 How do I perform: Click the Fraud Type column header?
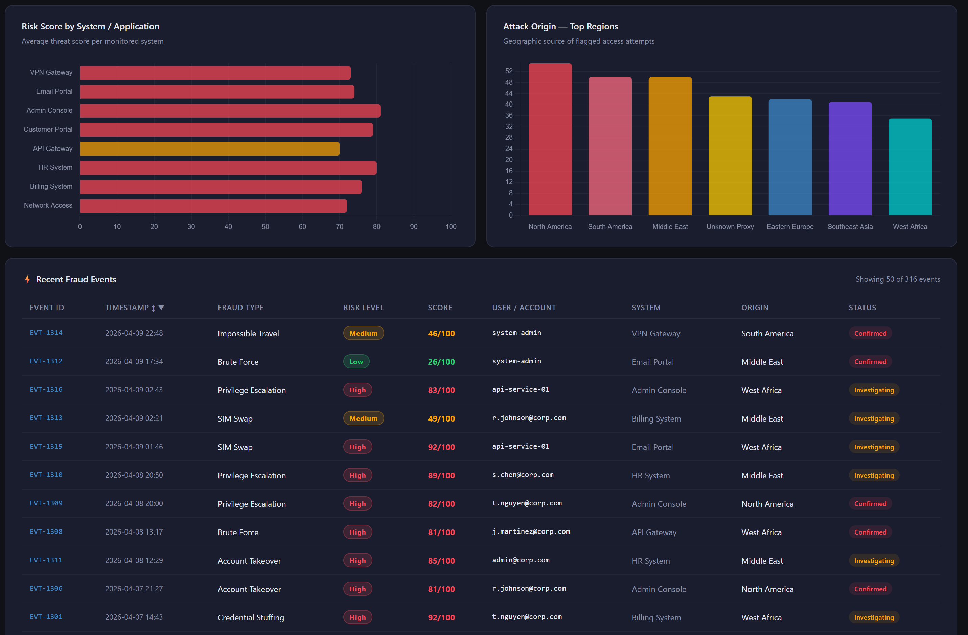pyautogui.click(x=240, y=308)
